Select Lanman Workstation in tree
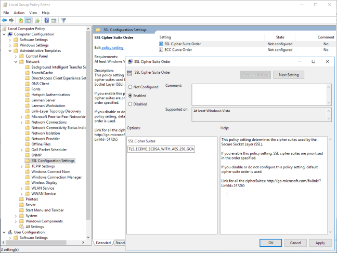 tap(48, 105)
